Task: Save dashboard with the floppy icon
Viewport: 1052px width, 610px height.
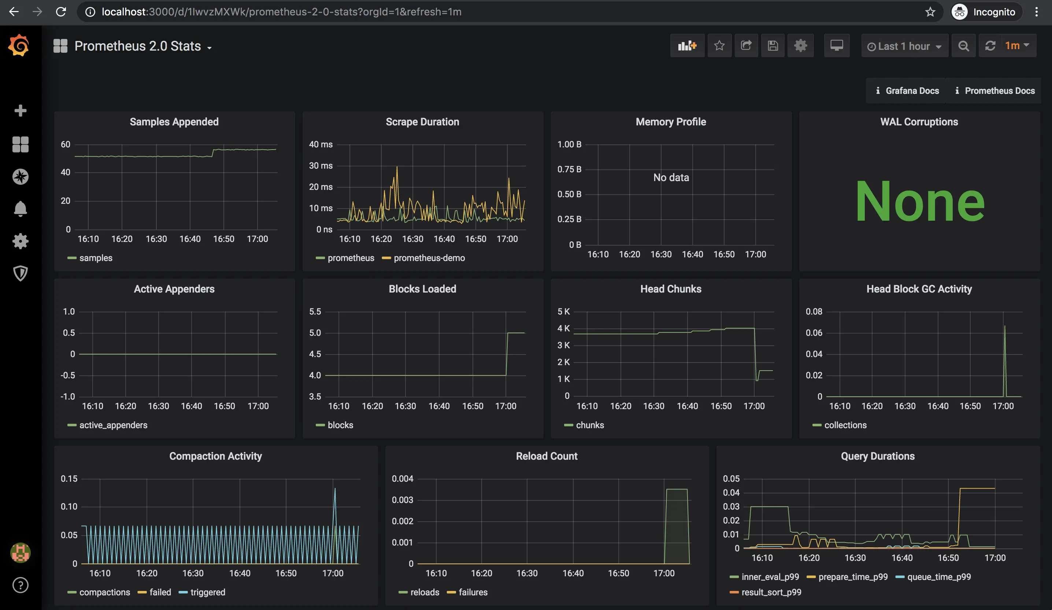Action: coord(773,45)
